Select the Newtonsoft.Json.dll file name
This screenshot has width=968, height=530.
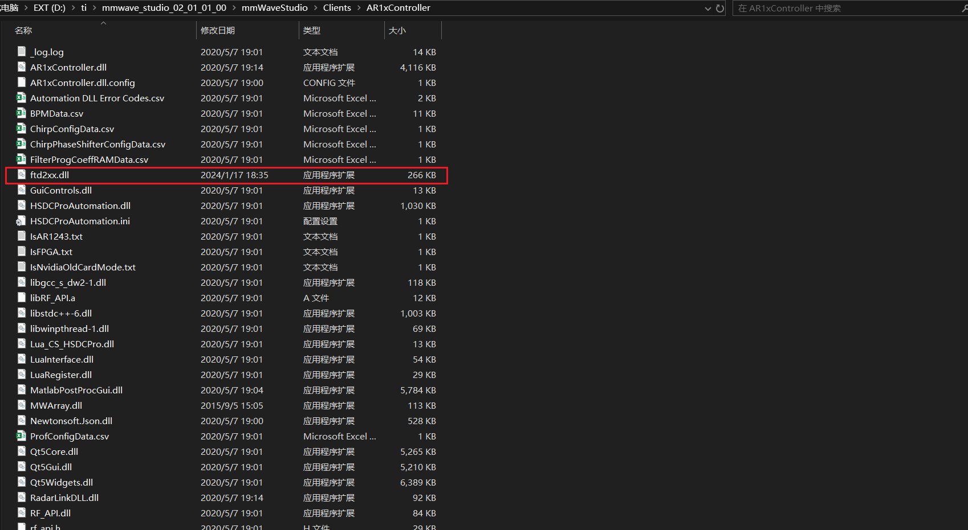pos(71,421)
